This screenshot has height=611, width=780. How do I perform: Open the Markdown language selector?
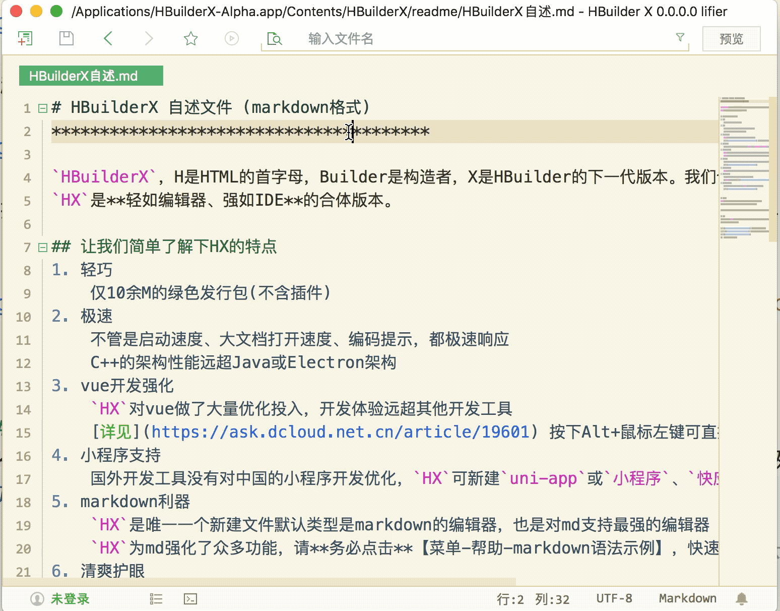coord(688,598)
